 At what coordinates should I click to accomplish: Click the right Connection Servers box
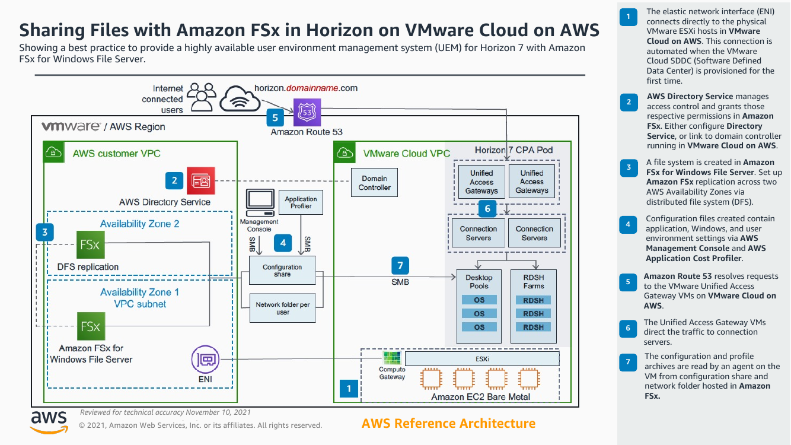tap(534, 233)
